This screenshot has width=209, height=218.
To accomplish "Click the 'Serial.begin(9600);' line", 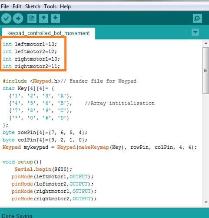I will click(43, 169).
